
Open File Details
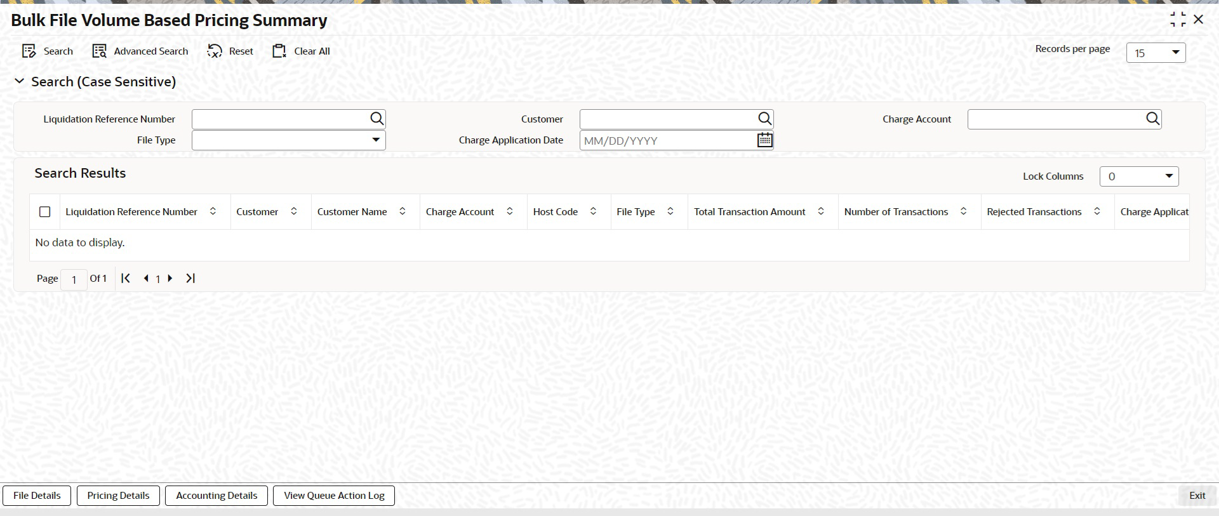(x=37, y=496)
